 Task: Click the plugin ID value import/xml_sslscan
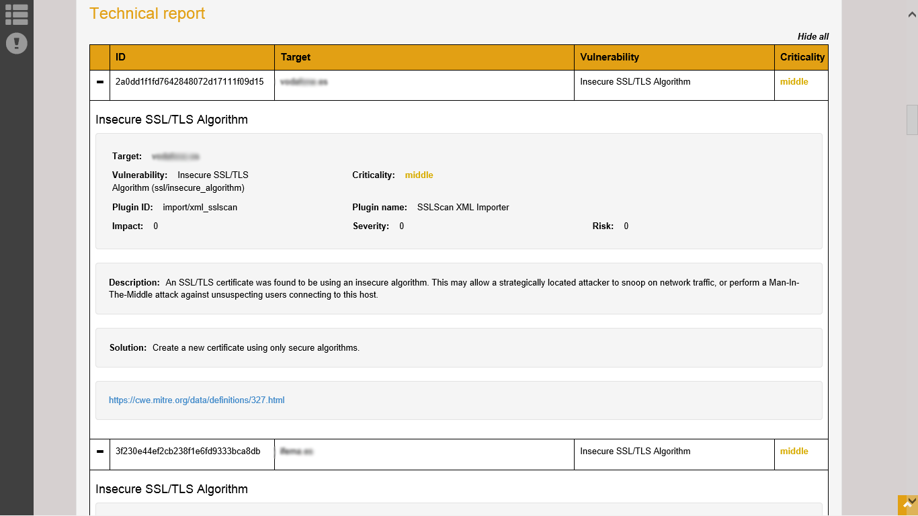pos(200,208)
